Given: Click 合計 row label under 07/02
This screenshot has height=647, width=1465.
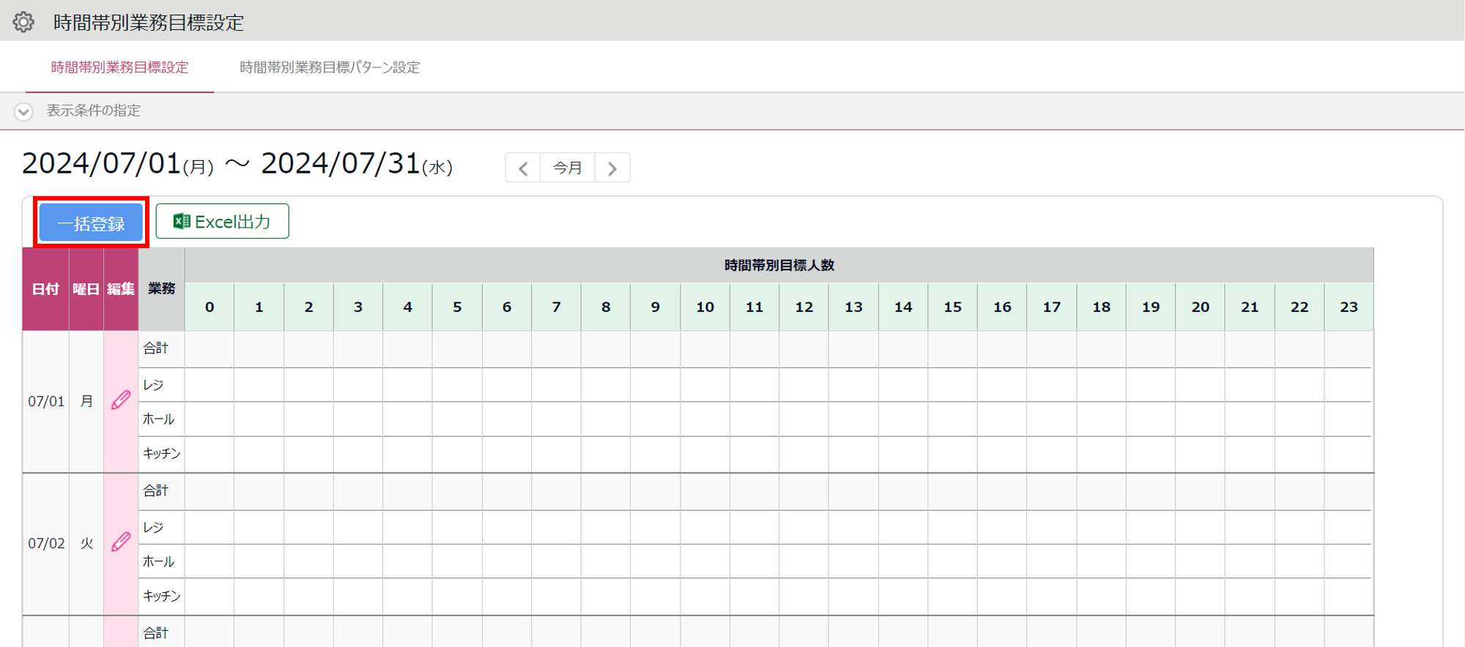Looking at the screenshot, I should pos(155,490).
